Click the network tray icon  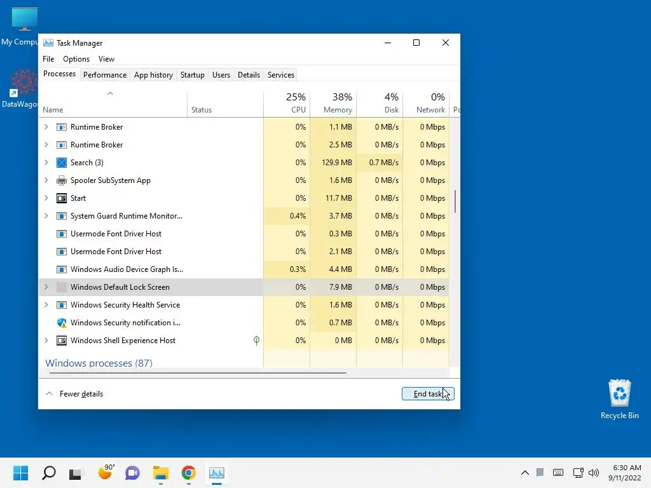pos(578,473)
